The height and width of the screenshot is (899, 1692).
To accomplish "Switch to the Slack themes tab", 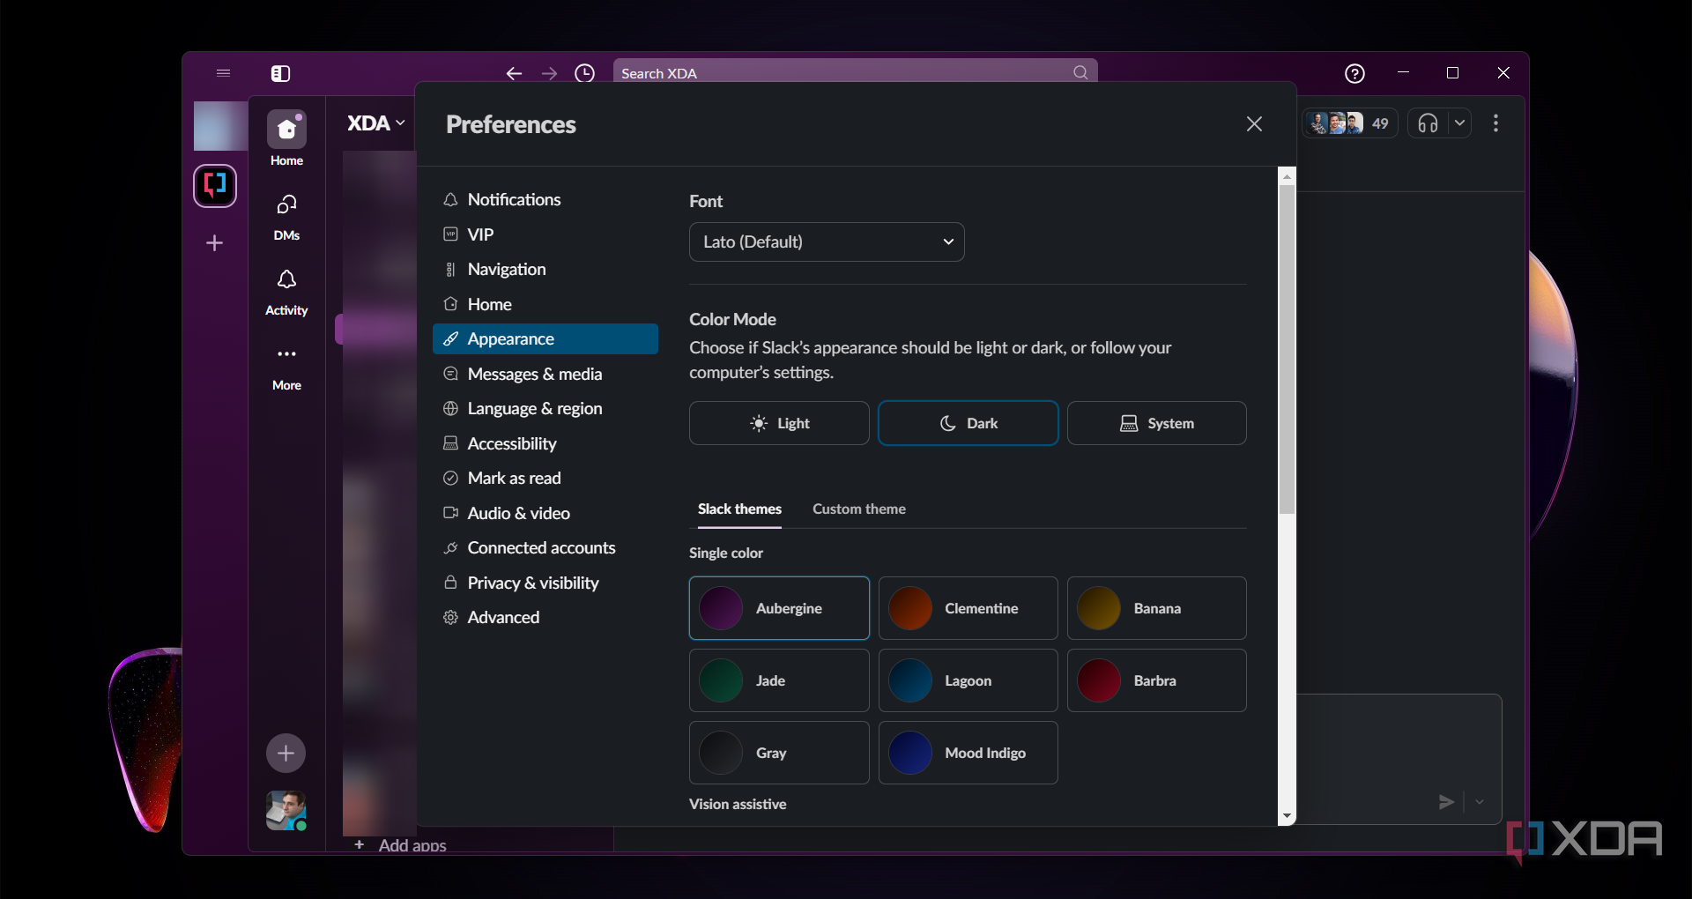I will (x=739, y=509).
